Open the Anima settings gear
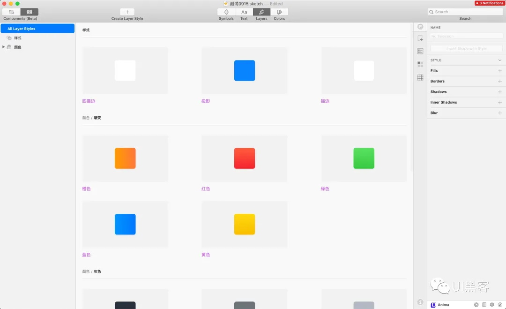506x309 pixels. pyautogui.click(x=492, y=305)
